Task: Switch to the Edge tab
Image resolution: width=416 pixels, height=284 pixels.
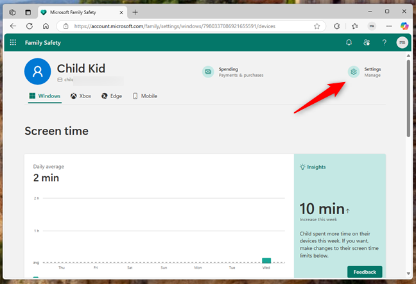Action: point(112,96)
